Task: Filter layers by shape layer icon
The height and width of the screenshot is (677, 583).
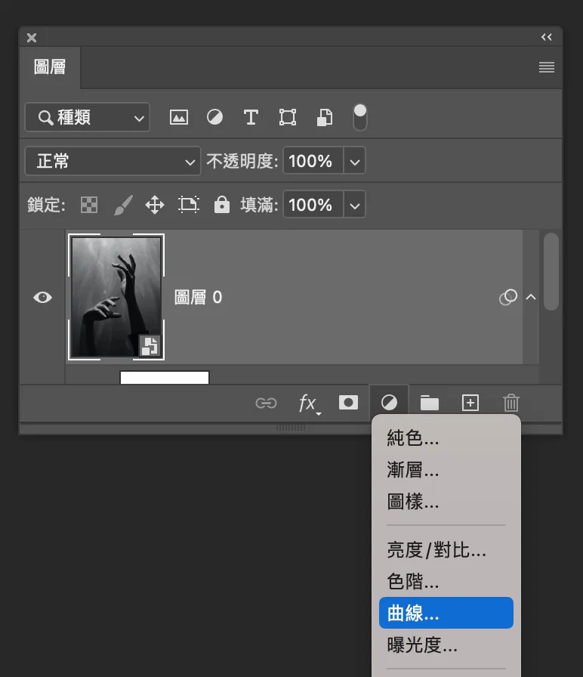Action: [x=288, y=117]
